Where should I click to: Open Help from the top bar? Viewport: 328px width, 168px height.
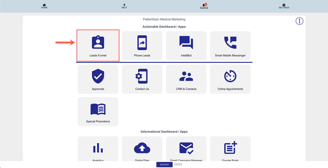124,6
